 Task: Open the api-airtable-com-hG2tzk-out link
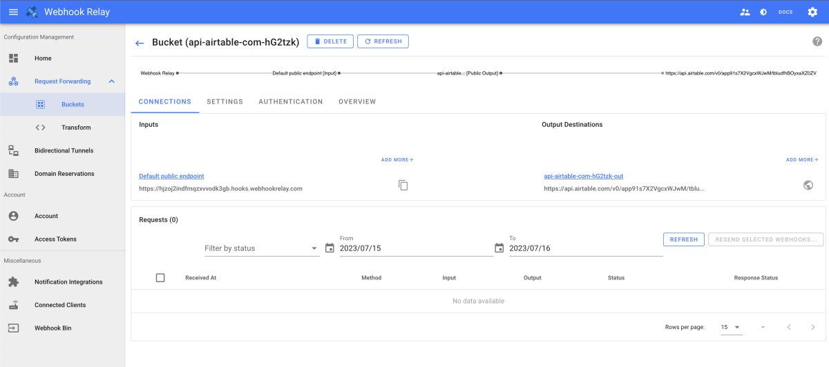583,176
